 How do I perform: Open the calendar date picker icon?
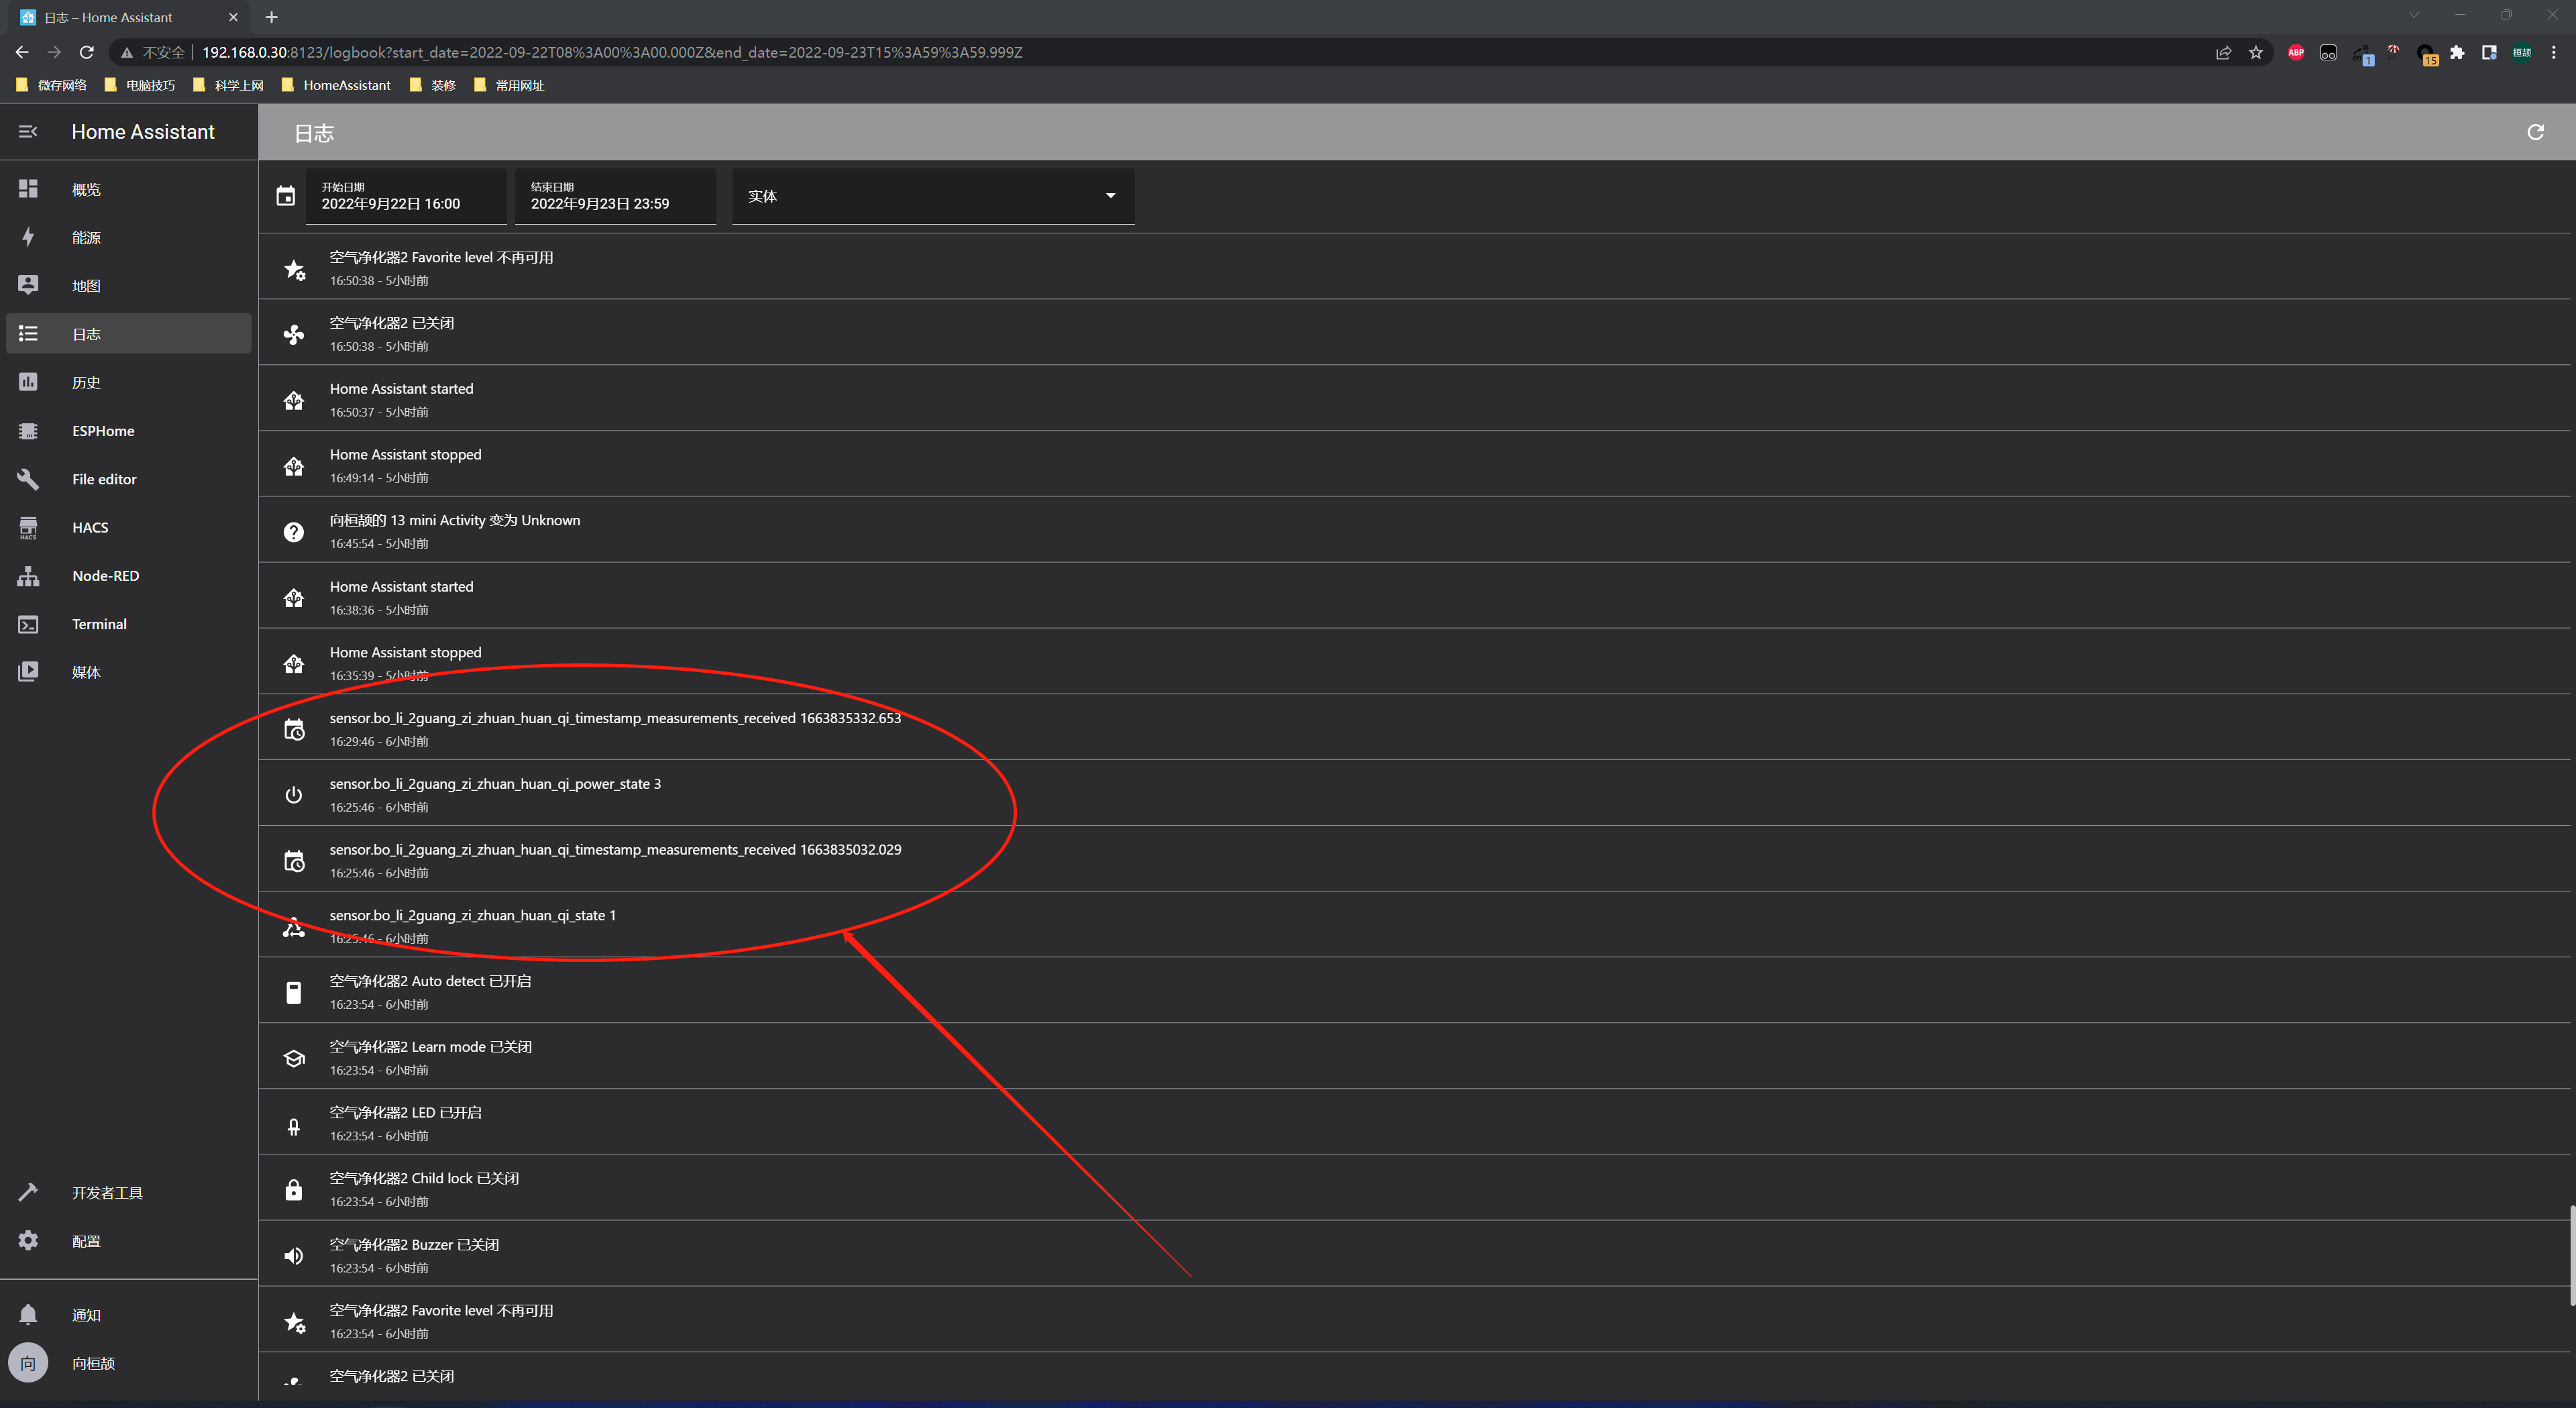pos(286,196)
